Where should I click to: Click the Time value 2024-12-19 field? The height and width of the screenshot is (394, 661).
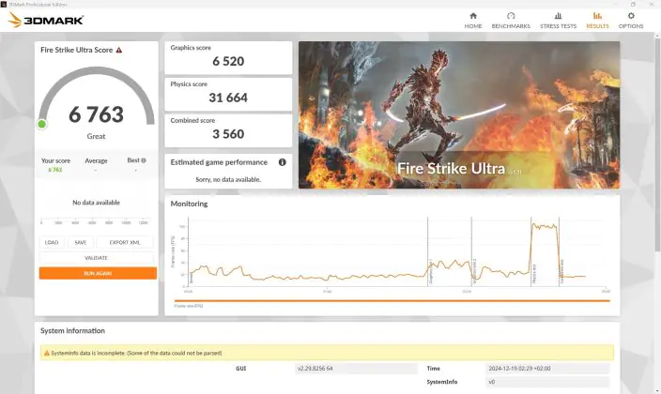pos(547,369)
